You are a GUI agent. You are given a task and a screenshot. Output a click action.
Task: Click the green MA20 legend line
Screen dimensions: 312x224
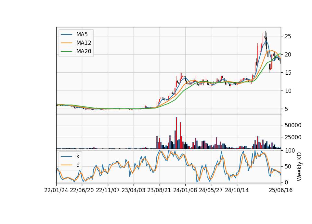pos(66,51)
